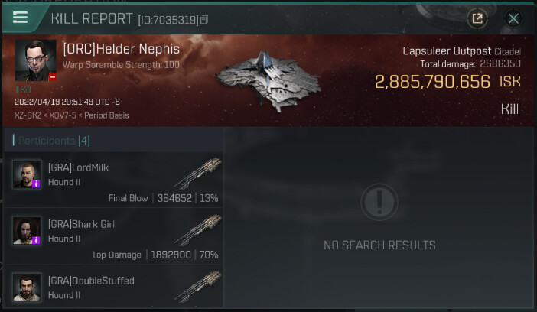Click the [ORC]Helder Nephis name link
Viewport: 537px width, 312px height.
(x=121, y=49)
